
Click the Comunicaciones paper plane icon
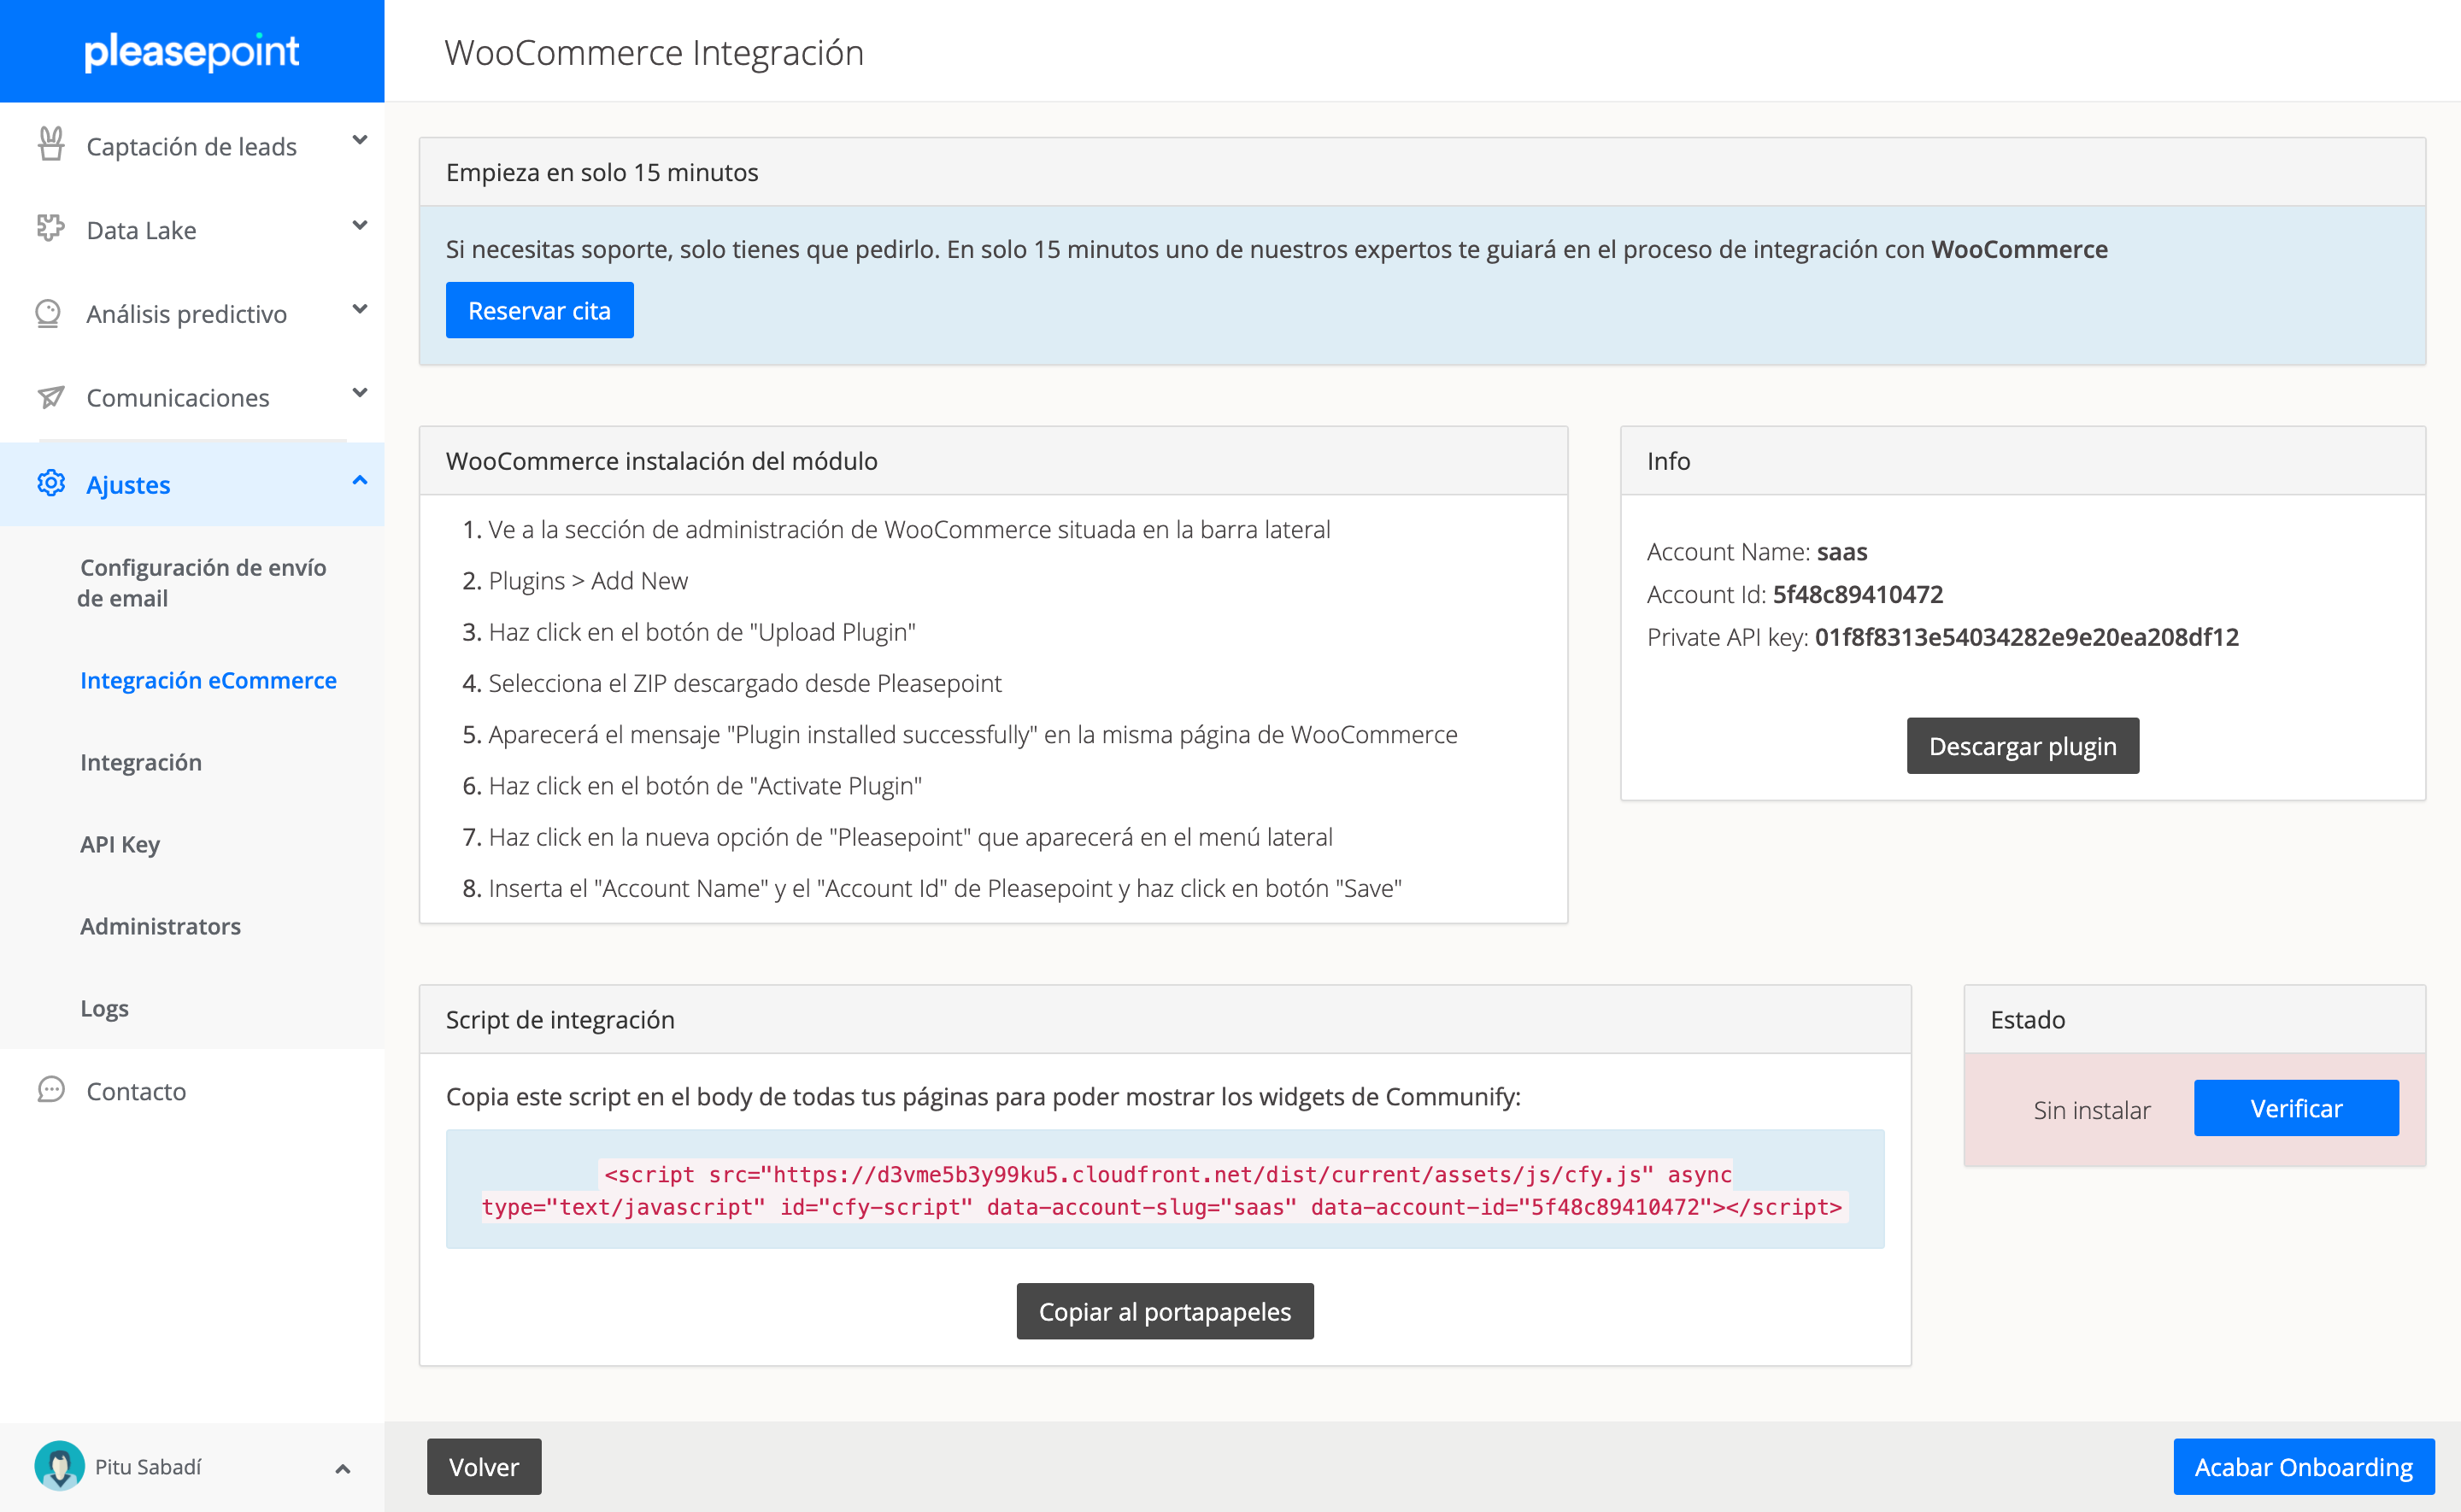click(x=51, y=397)
